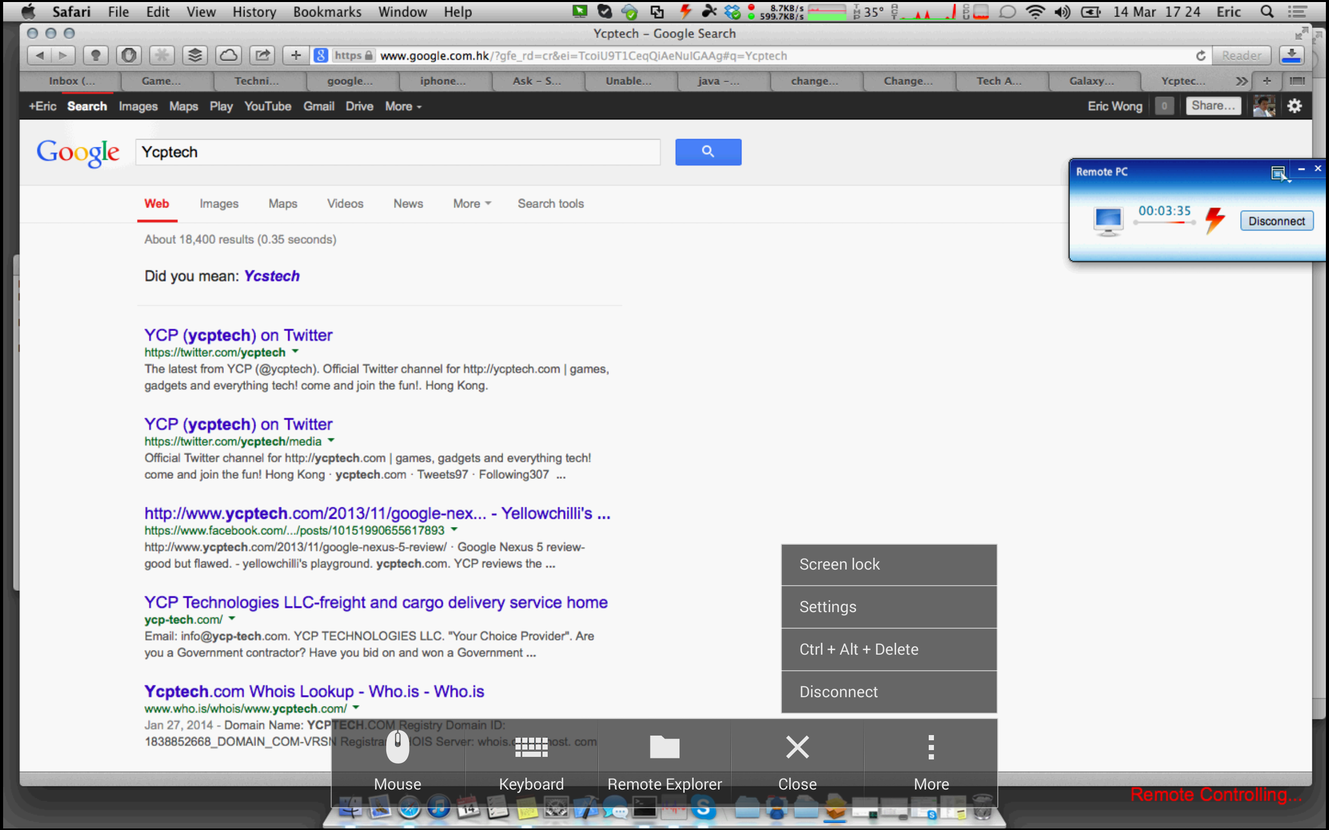Click the iCloud tabs cloud icon
The image size is (1329, 830).
pos(229,56)
